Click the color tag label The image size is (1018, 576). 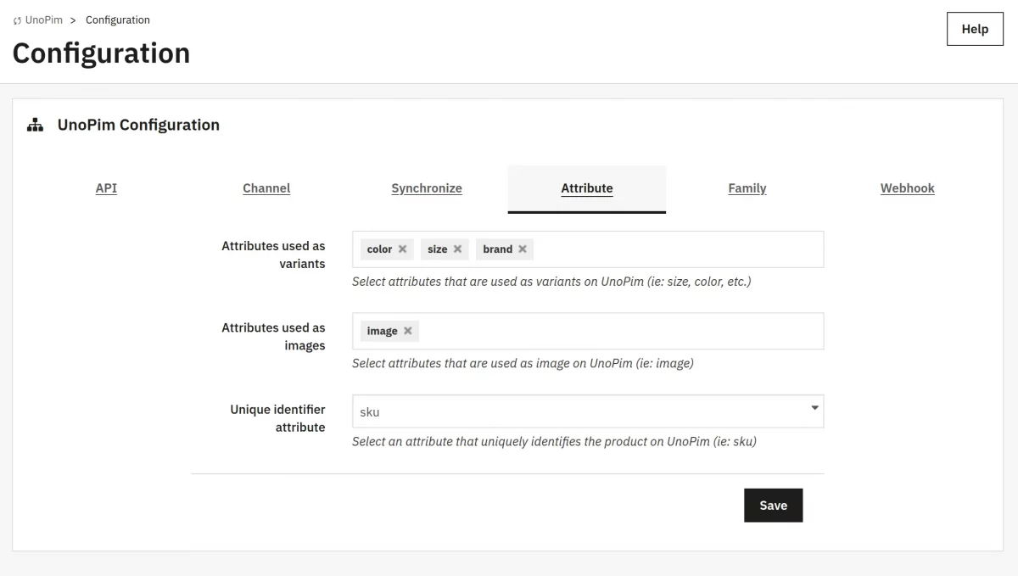click(x=379, y=249)
